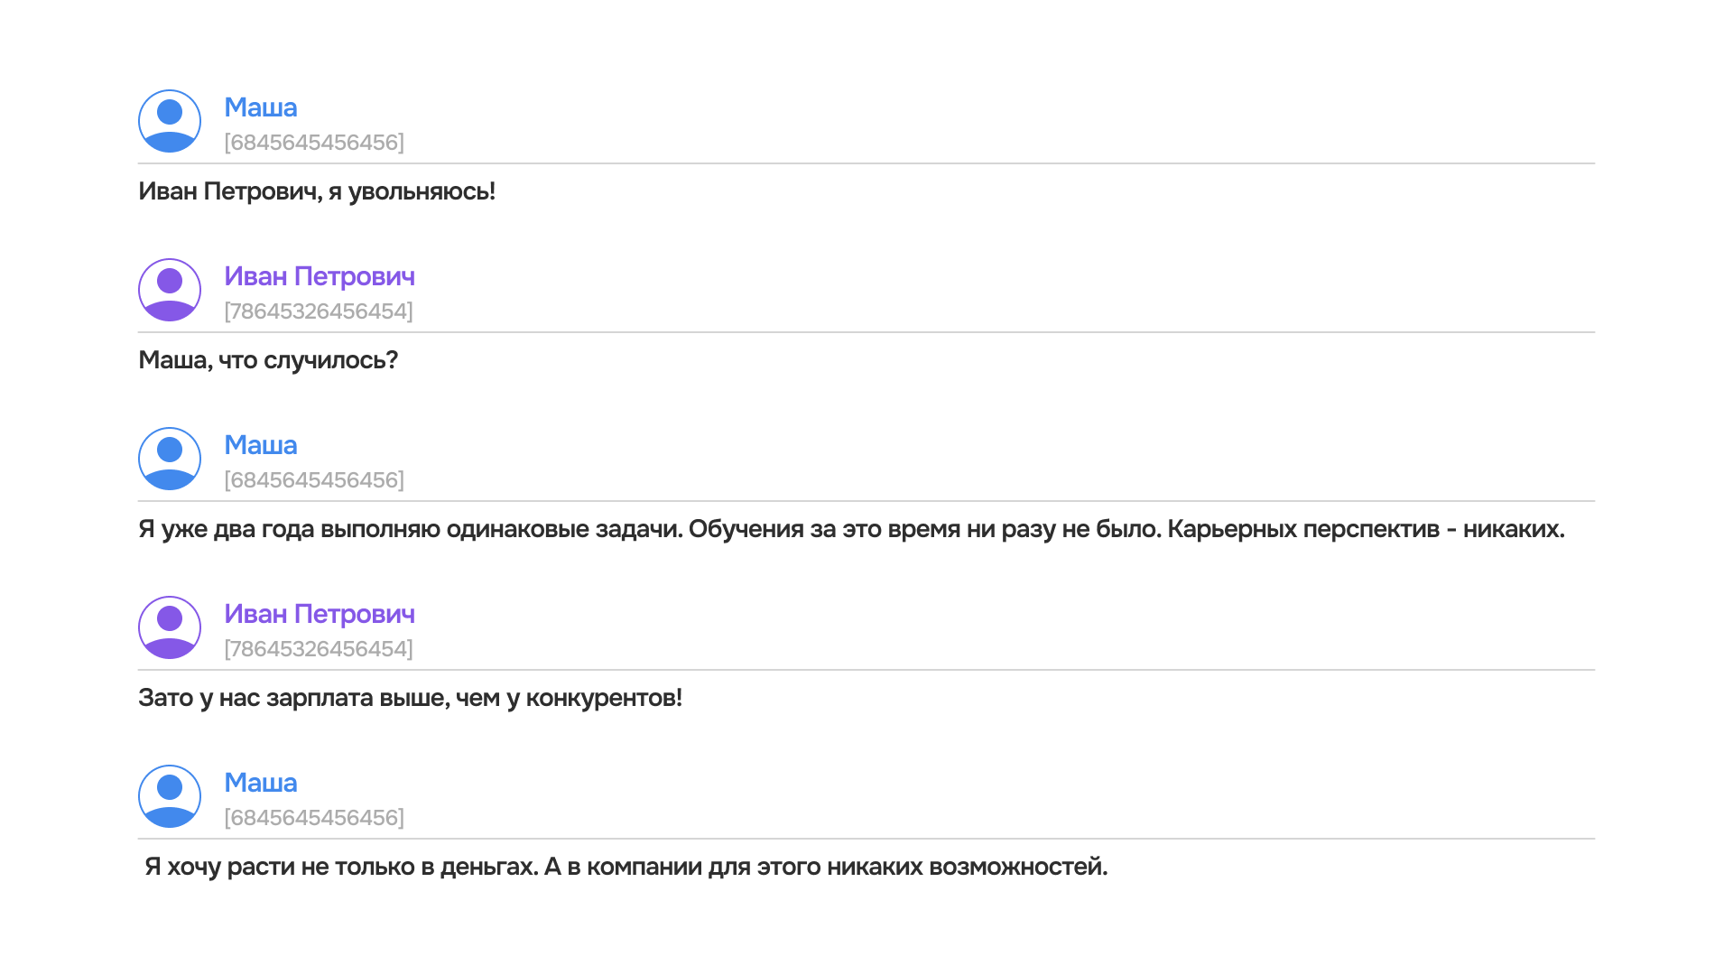Click Маша's avatar in the last message
This screenshot has width=1733, height=975.
pyautogui.click(x=170, y=796)
